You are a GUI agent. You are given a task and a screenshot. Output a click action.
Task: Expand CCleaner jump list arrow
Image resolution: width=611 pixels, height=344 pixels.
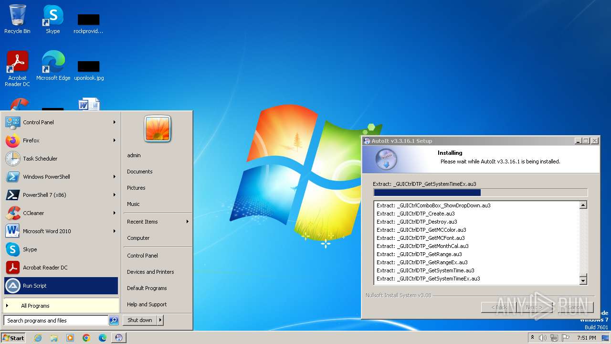115,213
